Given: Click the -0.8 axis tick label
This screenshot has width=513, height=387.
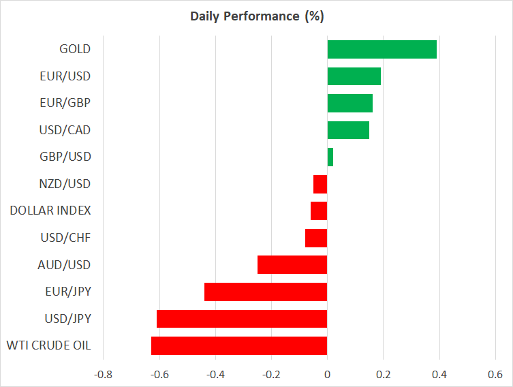Looking at the screenshot, I should click(103, 375).
